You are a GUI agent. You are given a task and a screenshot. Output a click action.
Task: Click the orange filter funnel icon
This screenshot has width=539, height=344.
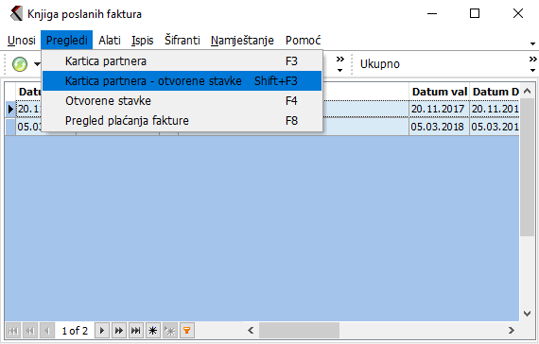187,331
